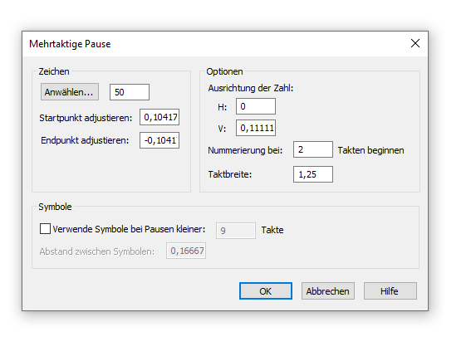Click the Takte count field showing 9
This screenshot has height=361, width=476.
pos(236,231)
